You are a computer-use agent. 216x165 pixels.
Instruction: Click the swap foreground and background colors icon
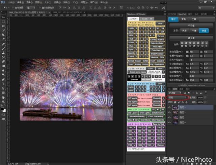coord(5,105)
